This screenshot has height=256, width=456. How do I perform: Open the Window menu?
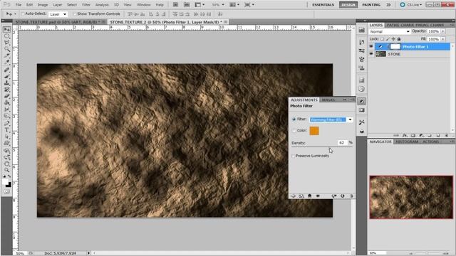[x=144, y=5]
